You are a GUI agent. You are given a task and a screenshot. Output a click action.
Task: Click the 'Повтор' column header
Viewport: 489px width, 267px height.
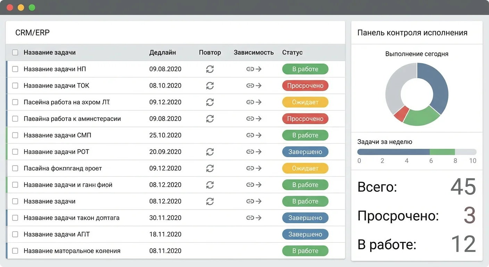[x=210, y=52]
